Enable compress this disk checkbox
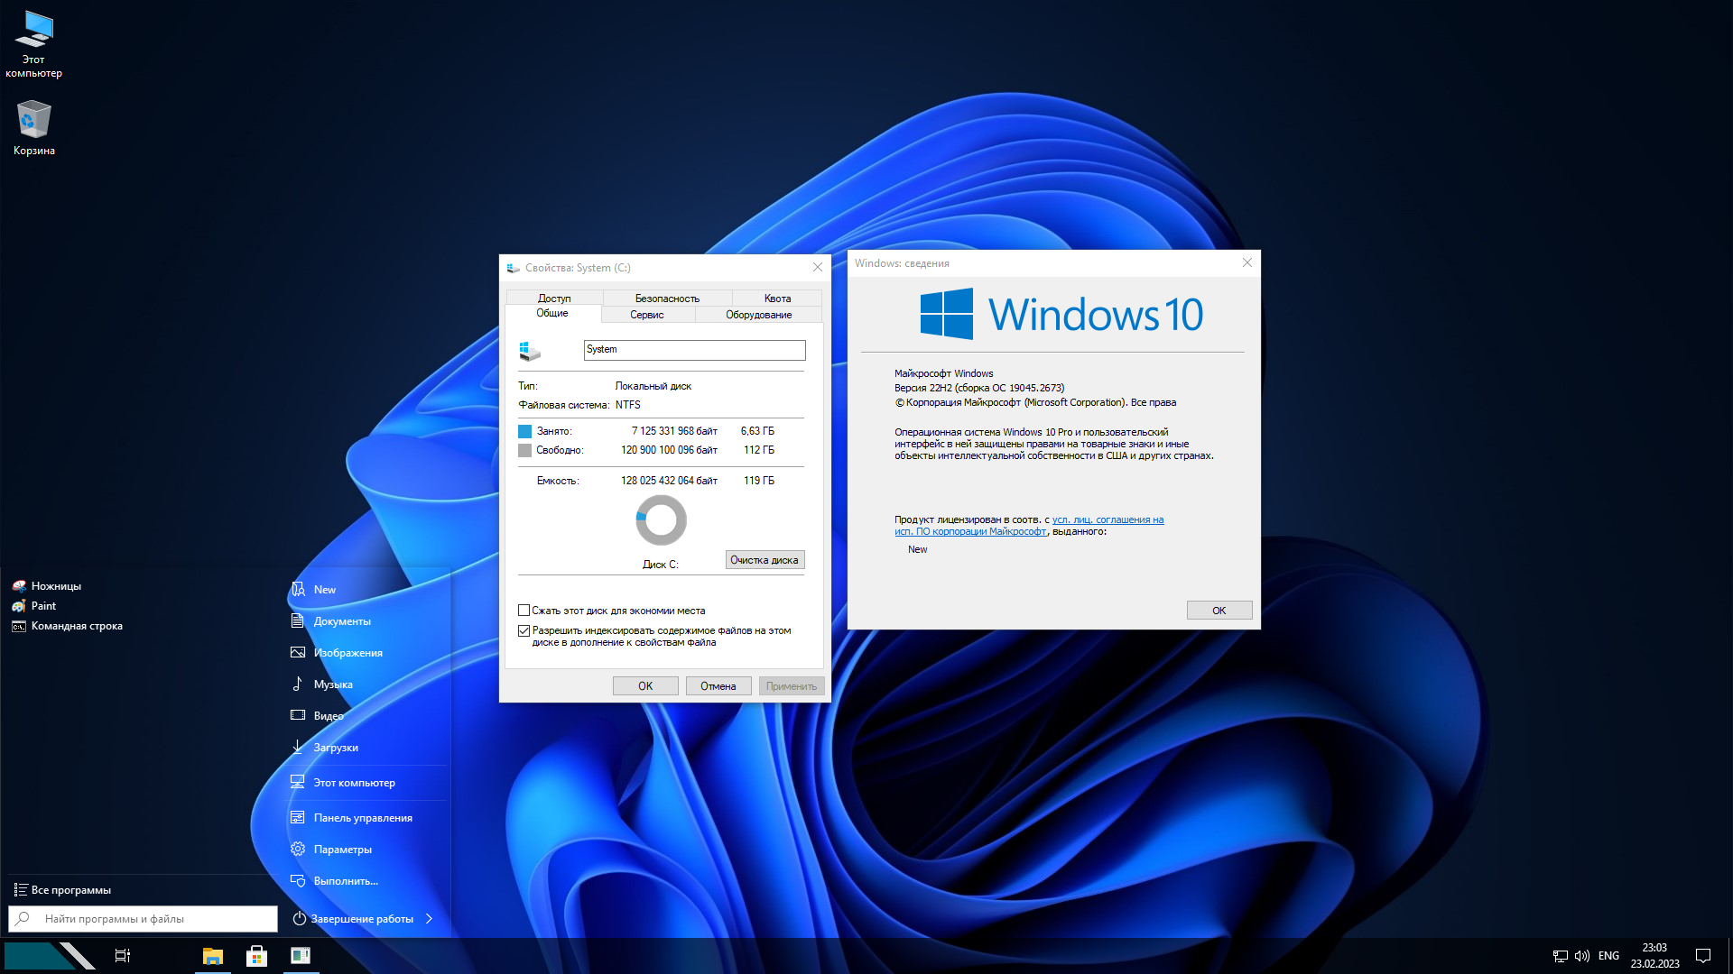Image resolution: width=1733 pixels, height=974 pixels. pos(524,611)
